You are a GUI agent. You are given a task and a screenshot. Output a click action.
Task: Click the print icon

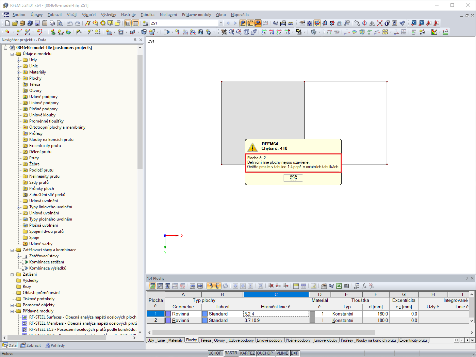52,23
